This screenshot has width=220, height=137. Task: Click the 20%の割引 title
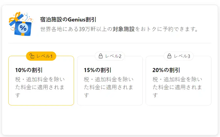(166, 70)
